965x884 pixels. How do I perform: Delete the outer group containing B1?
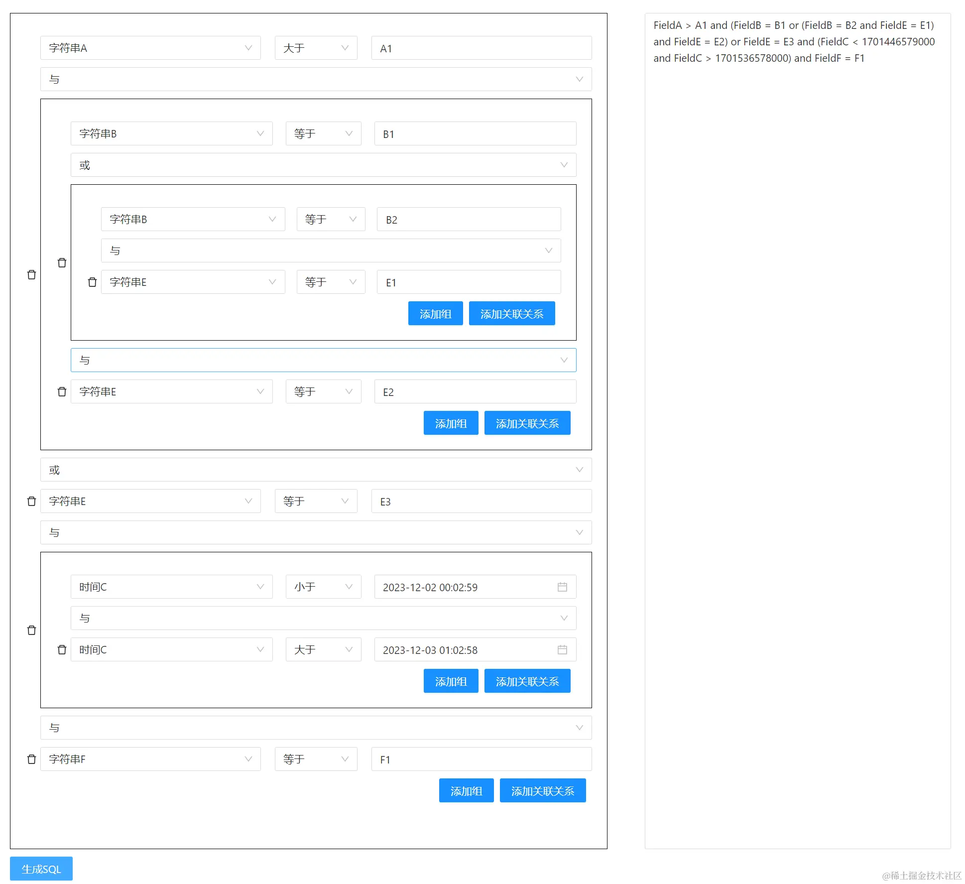(x=31, y=275)
